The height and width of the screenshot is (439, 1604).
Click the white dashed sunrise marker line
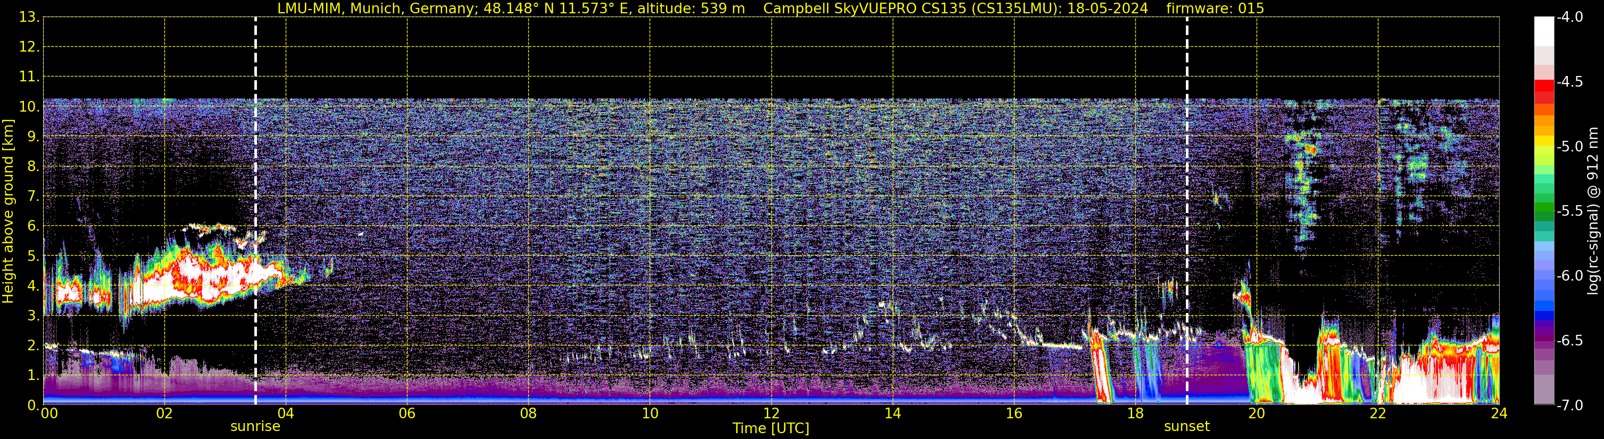(x=255, y=211)
